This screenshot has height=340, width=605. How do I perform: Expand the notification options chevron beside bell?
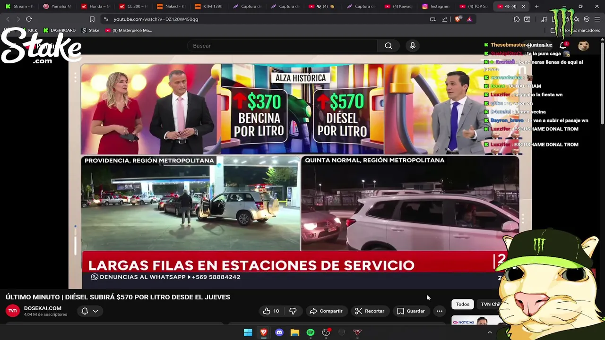[x=95, y=311]
